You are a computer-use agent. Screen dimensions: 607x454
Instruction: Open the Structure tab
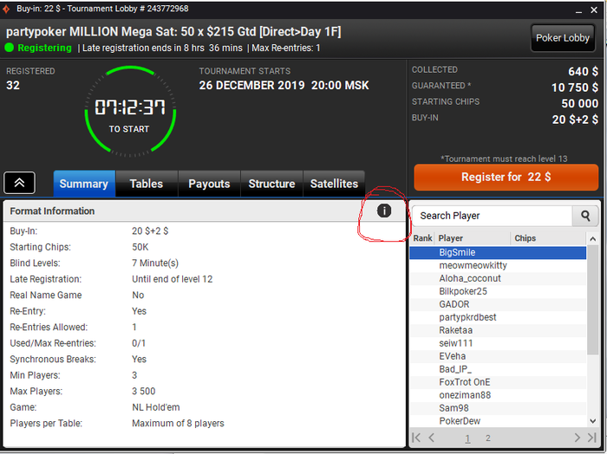coord(271,184)
